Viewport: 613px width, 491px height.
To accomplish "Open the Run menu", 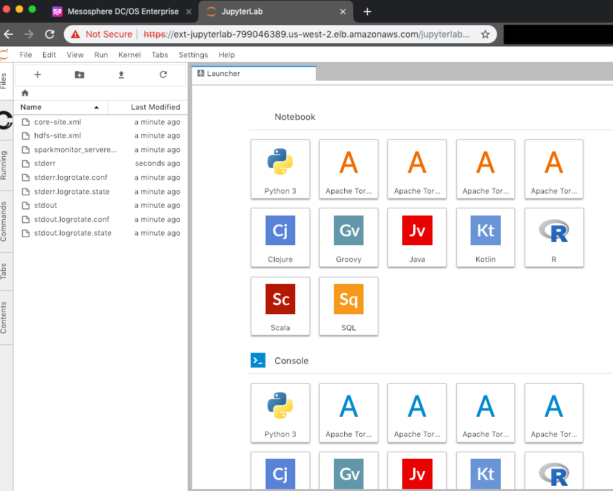I will tap(101, 55).
